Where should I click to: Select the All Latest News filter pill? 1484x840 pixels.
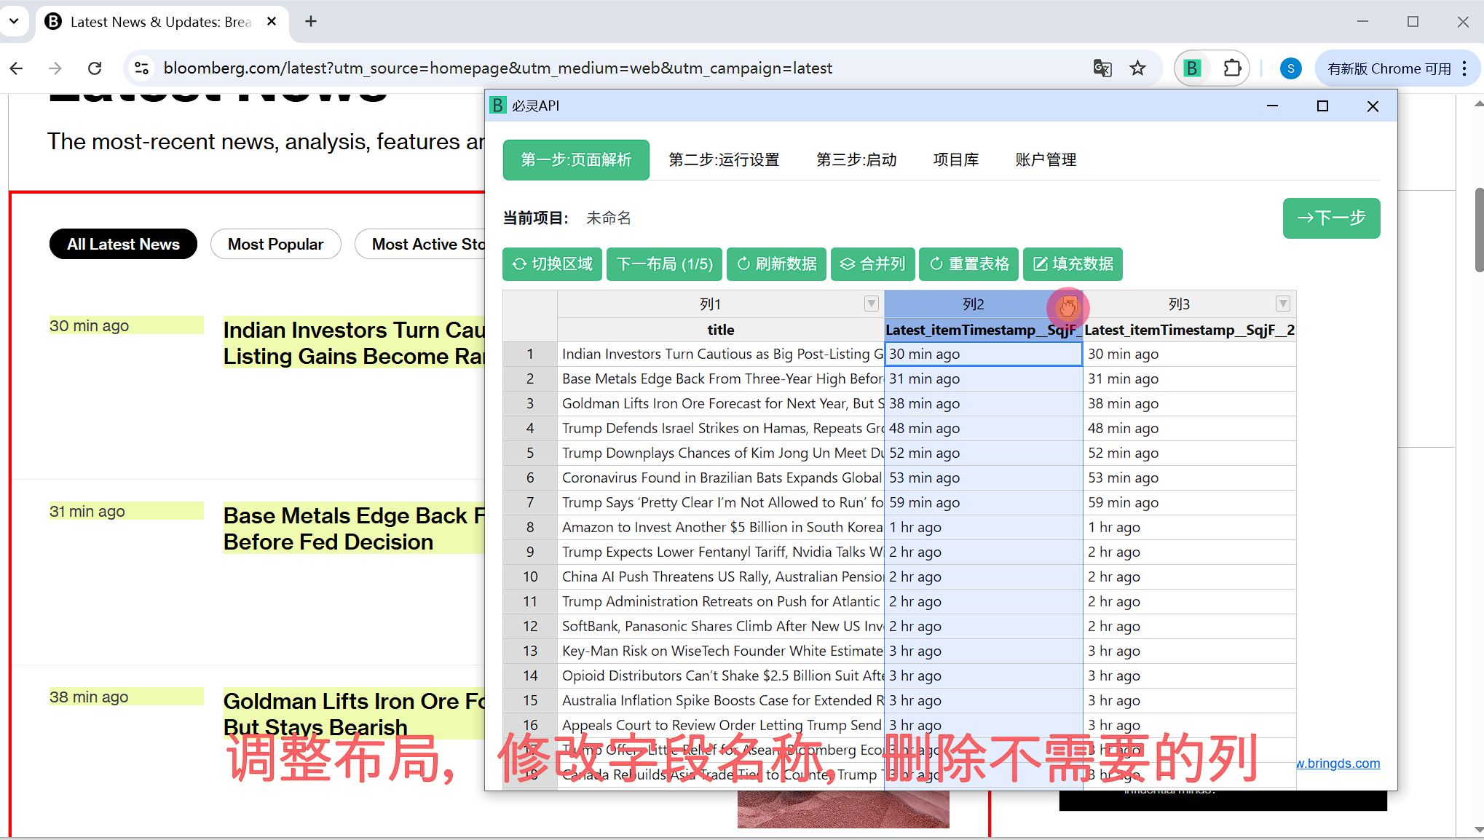point(123,244)
